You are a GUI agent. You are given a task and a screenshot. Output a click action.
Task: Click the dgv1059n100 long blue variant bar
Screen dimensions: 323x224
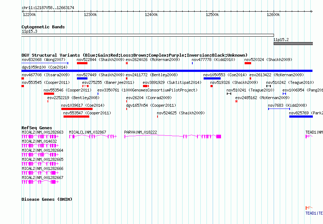point(167,71)
